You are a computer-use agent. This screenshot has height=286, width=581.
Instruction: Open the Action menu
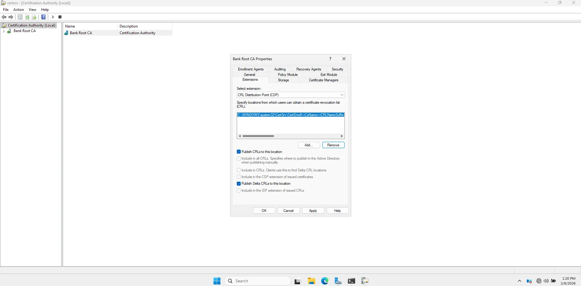[x=18, y=10]
